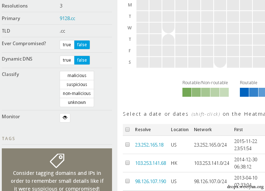Set Ever Compromised to false
The height and width of the screenshot is (191, 265).
click(82, 45)
